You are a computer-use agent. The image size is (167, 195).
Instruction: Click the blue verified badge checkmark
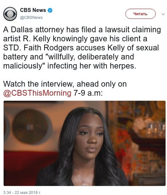50,10
